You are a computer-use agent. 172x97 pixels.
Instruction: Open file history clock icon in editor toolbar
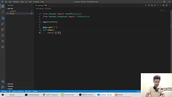(x=149, y=5)
